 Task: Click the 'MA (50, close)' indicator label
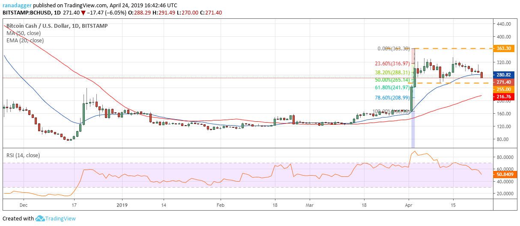click(x=23, y=33)
